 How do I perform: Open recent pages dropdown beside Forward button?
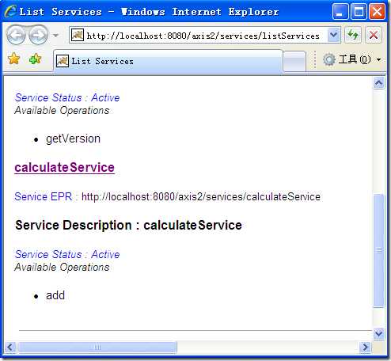55,35
